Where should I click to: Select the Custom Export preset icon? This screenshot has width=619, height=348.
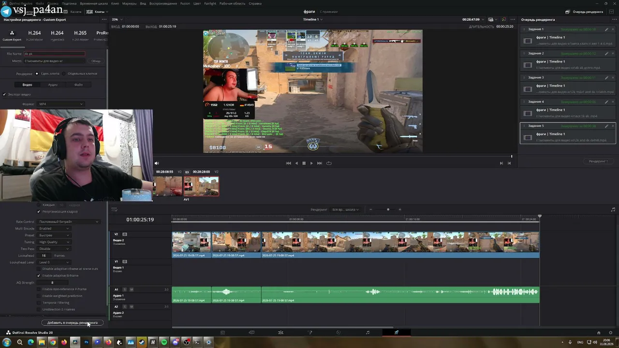pyautogui.click(x=12, y=33)
